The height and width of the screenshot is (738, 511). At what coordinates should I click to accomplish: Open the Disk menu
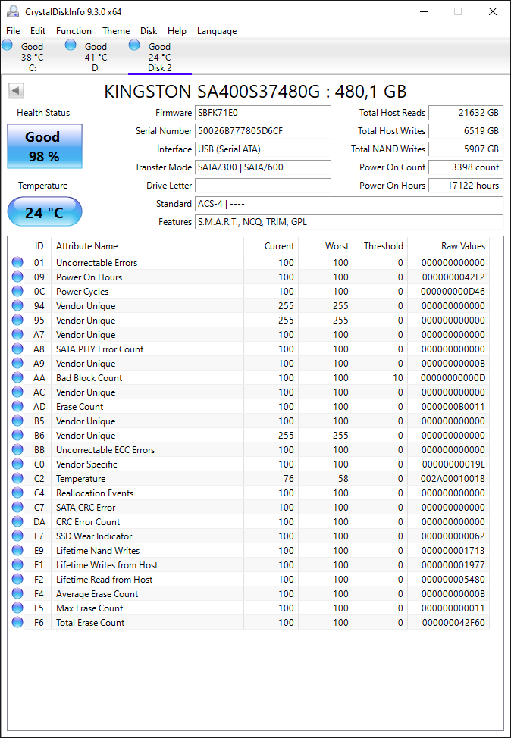point(149,31)
